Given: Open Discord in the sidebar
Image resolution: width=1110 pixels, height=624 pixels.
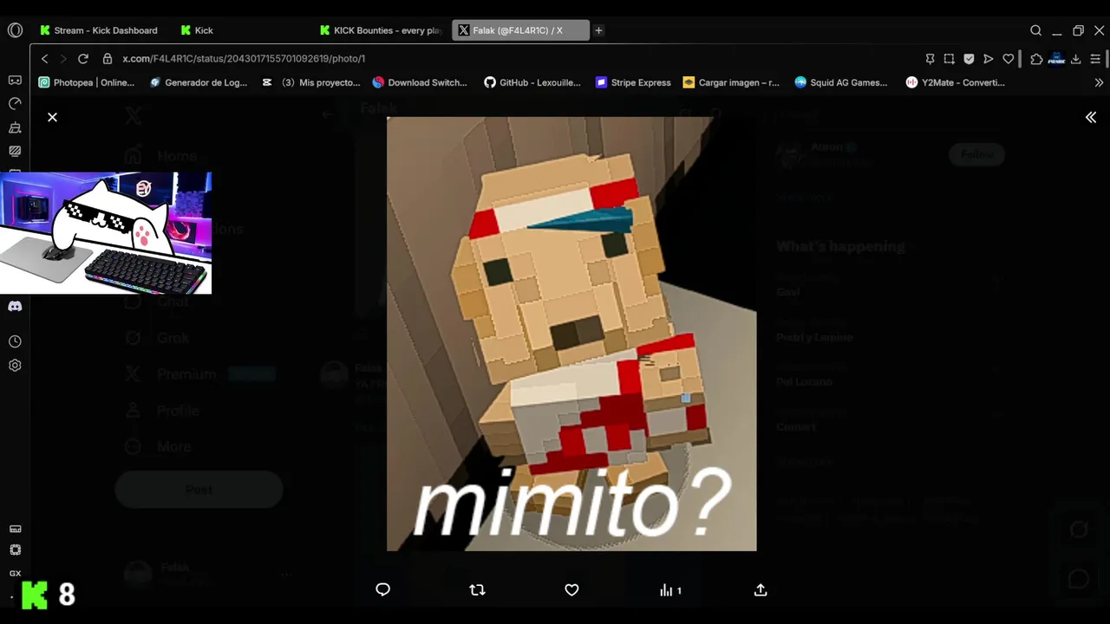Looking at the screenshot, I should pos(15,306).
